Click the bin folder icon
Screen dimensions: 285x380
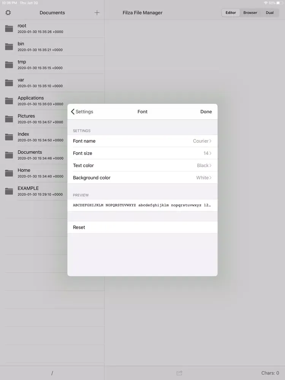[9, 46]
